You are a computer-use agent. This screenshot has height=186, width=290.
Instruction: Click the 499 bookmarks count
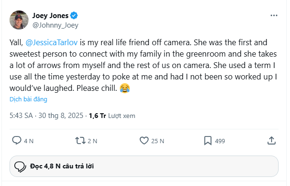220,141
